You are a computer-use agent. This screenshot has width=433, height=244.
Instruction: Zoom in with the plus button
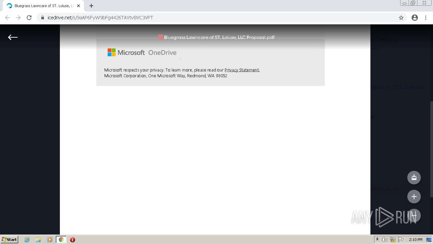pos(414,197)
